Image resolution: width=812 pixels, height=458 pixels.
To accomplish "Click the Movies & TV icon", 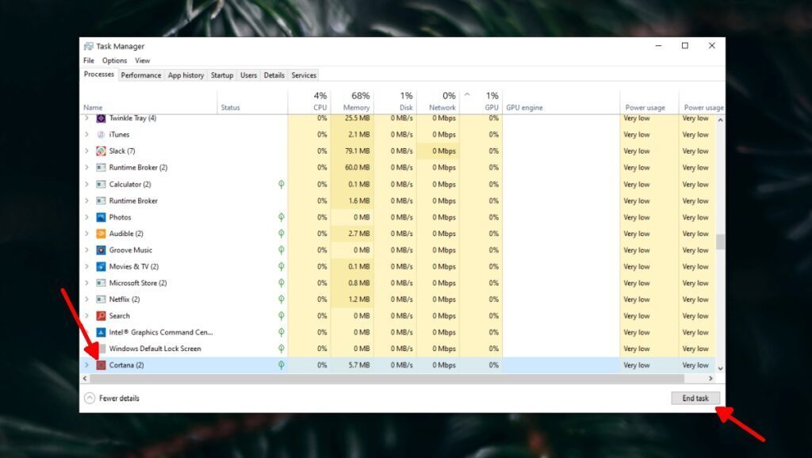I will [101, 266].
